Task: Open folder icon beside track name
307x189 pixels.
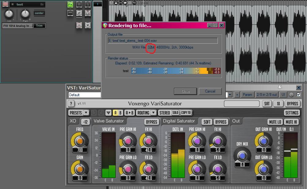Action: (42, 4)
